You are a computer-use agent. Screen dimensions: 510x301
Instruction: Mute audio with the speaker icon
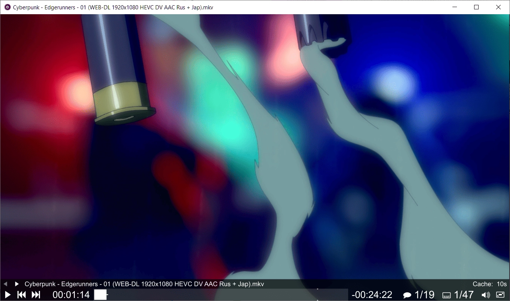pos(486,295)
